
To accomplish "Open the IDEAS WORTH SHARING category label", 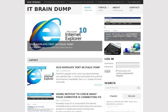I will click(39, 95).
